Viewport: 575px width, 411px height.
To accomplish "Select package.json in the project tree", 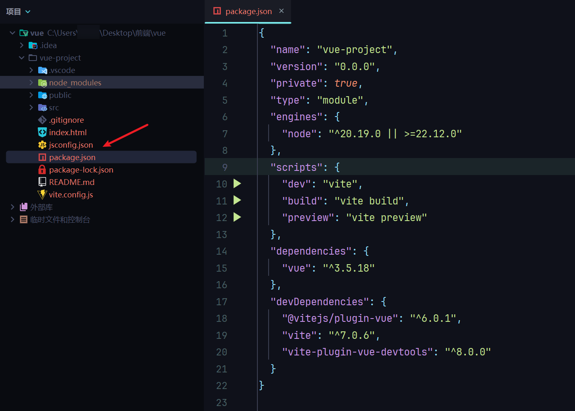I will pos(72,157).
